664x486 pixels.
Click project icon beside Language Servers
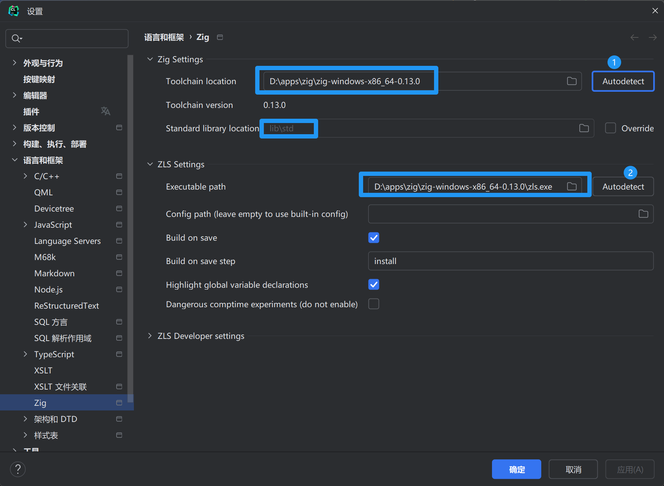pos(119,241)
